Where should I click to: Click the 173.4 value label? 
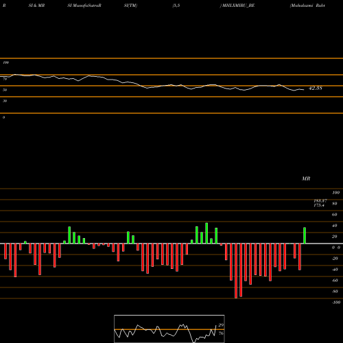319,205
